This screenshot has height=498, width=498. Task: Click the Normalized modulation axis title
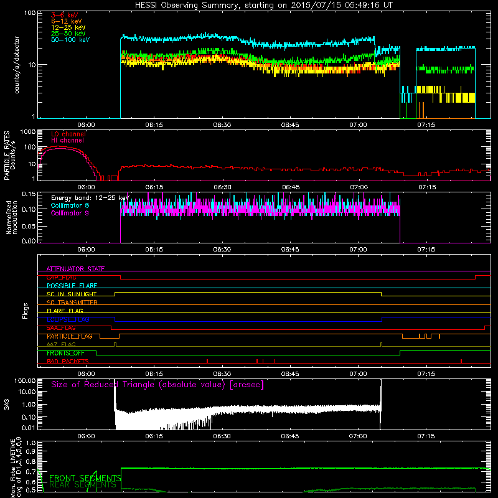(x=11, y=217)
